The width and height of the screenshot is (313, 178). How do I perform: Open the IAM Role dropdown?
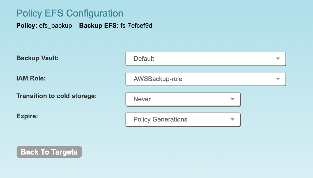[205, 79]
